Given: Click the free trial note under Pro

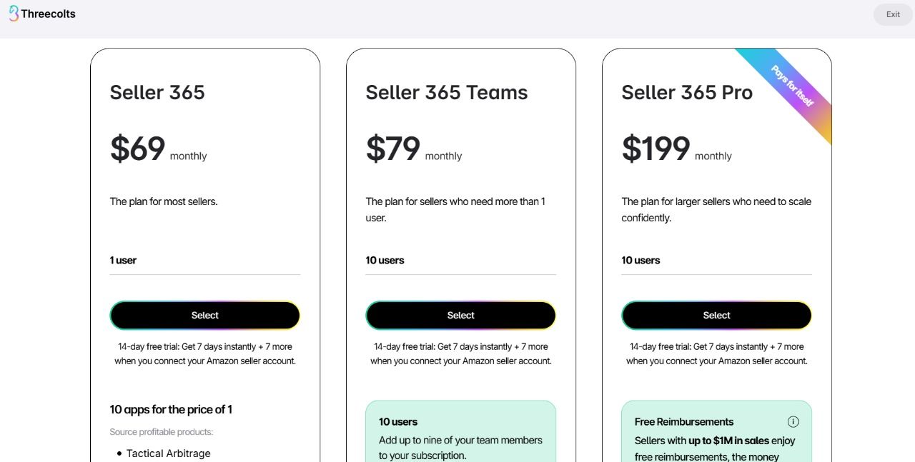Looking at the screenshot, I should coord(716,353).
